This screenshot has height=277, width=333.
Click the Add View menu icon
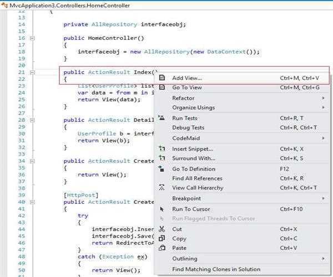click(162, 78)
